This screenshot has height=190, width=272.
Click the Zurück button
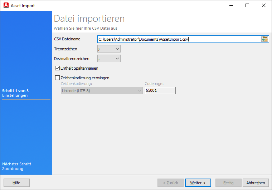(x=170, y=183)
